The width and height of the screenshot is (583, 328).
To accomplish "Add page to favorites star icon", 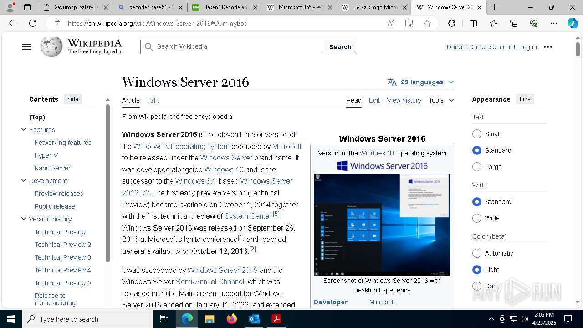I will (x=427, y=23).
